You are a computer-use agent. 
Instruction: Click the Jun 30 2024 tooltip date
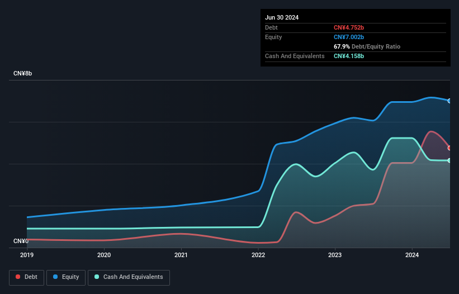[282, 17]
